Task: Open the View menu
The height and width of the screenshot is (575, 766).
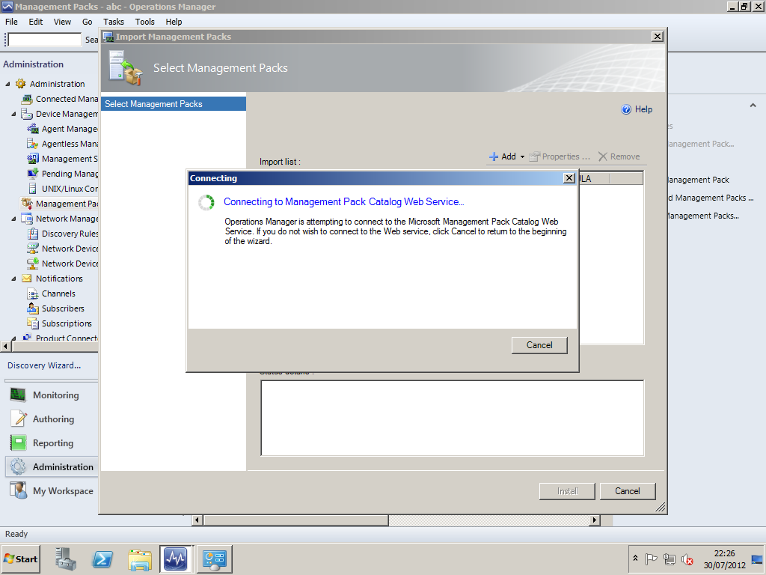Action: (x=62, y=22)
